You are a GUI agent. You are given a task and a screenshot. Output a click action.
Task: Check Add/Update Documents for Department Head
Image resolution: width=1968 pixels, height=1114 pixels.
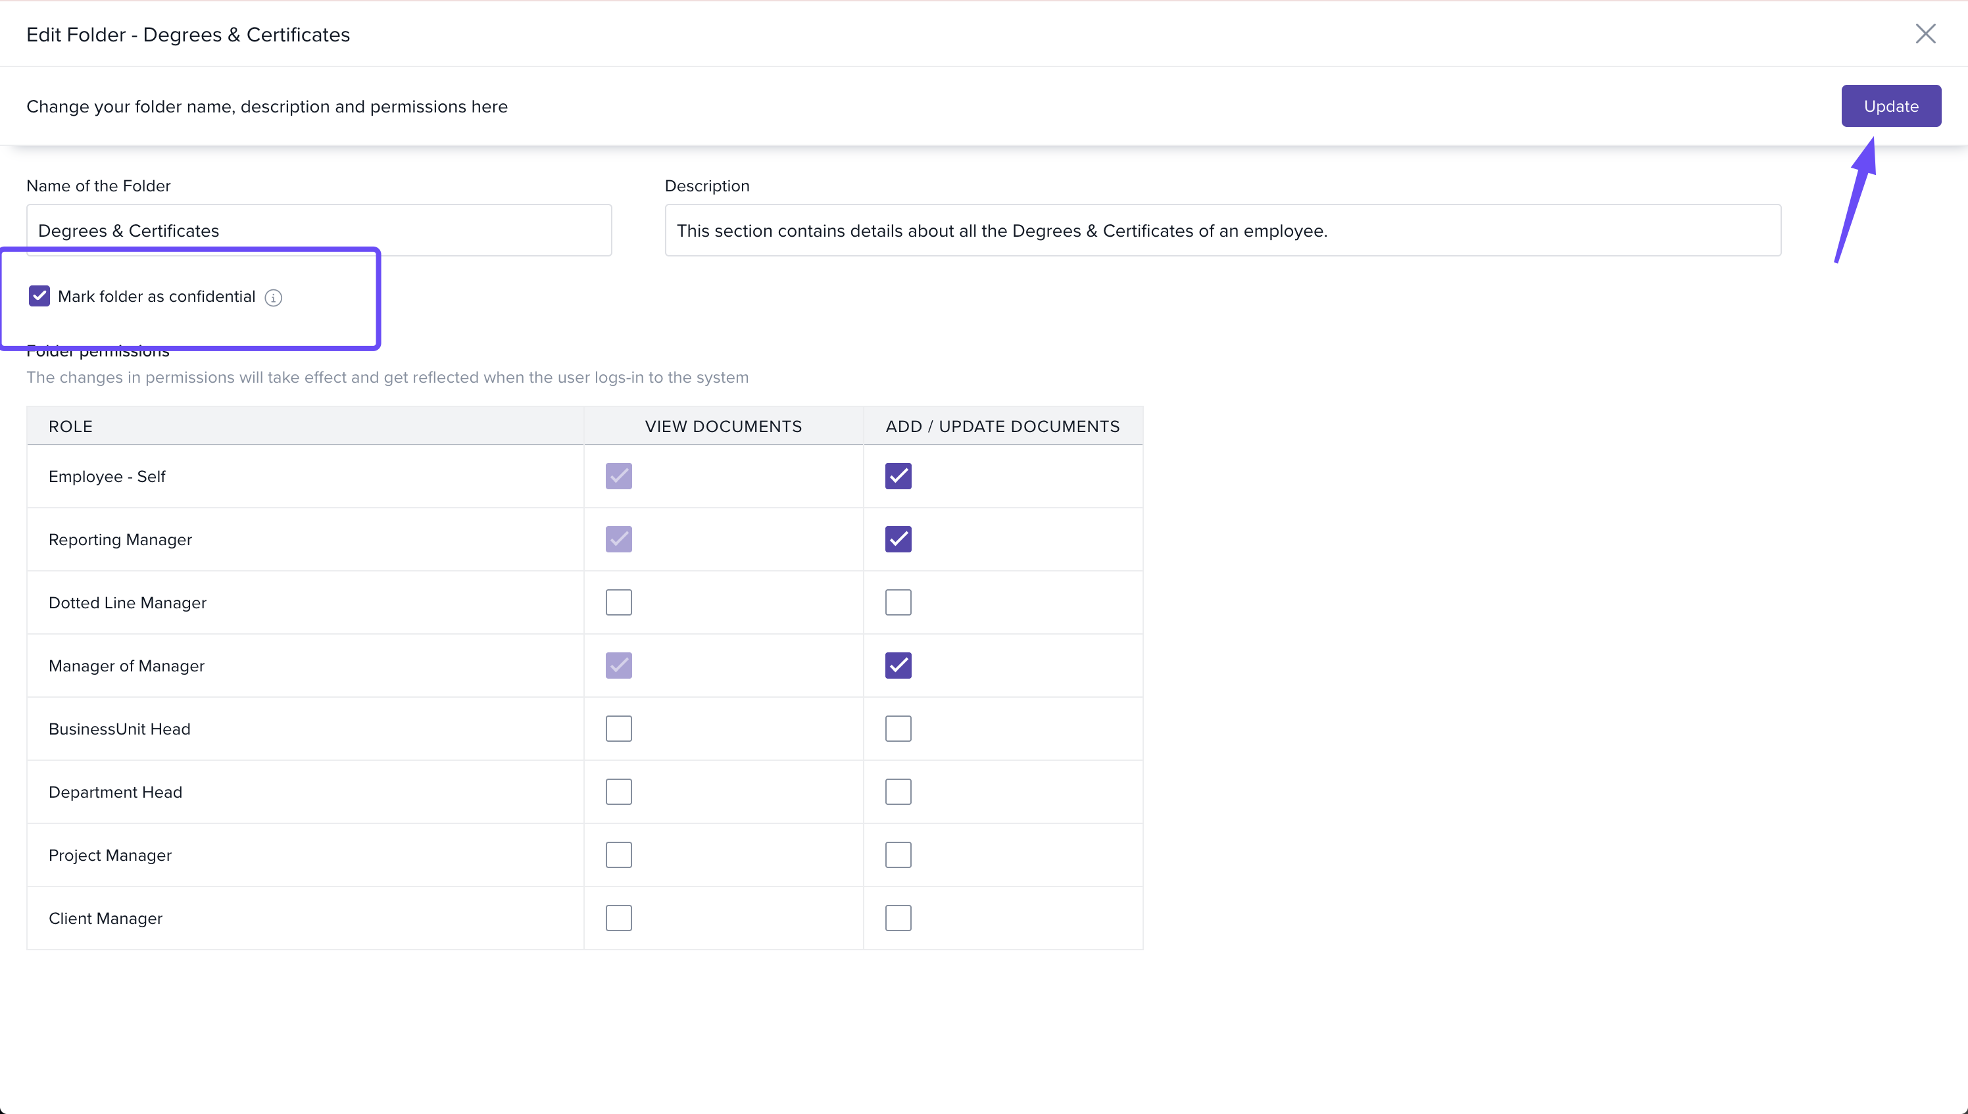click(898, 792)
